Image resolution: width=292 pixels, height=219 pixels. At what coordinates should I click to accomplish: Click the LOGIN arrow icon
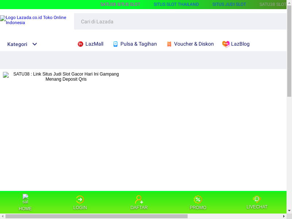point(80,199)
